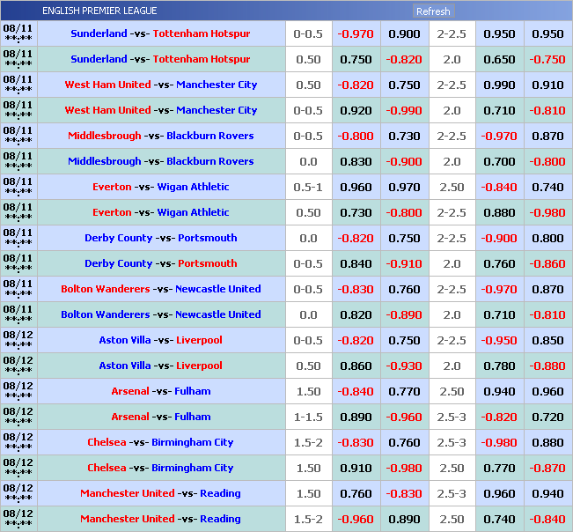This screenshot has width=573, height=532.
Task: Pick -0.960 odds in Arsenal 1-1.5 row
Action: pos(404,417)
